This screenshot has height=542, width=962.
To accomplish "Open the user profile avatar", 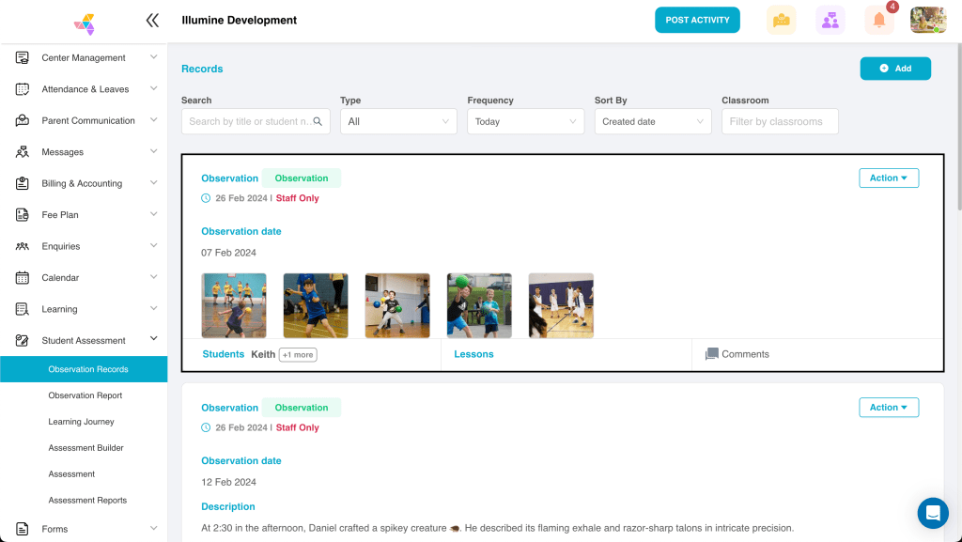I will pyautogui.click(x=927, y=20).
